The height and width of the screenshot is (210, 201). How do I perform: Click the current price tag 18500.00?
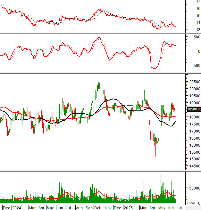[194, 109]
